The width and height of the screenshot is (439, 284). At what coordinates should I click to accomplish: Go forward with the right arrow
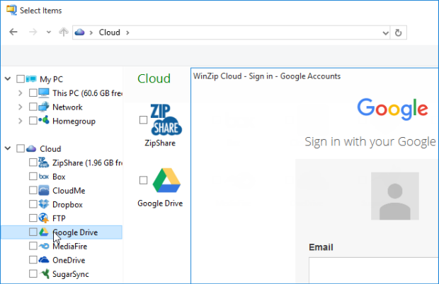[x=33, y=32]
